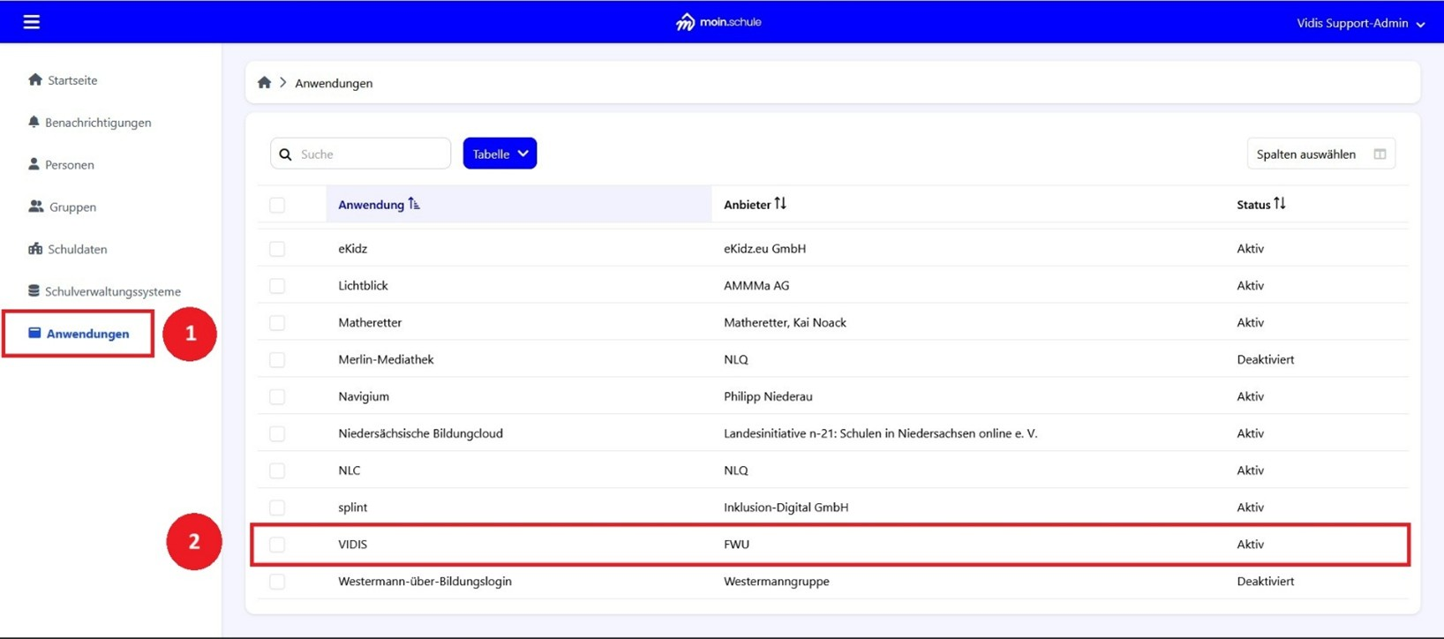Click the Startseite house icon
The height and width of the screenshot is (639, 1444).
click(x=35, y=79)
